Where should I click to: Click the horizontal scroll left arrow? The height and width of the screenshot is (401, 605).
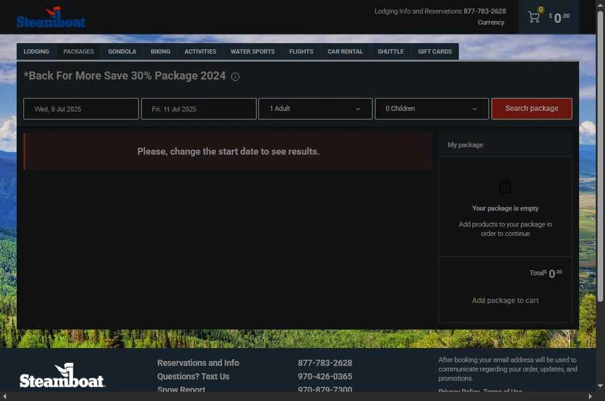(4, 396)
